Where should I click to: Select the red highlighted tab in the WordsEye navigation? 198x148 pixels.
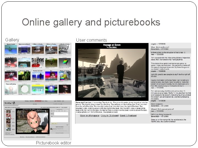click(38, 101)
